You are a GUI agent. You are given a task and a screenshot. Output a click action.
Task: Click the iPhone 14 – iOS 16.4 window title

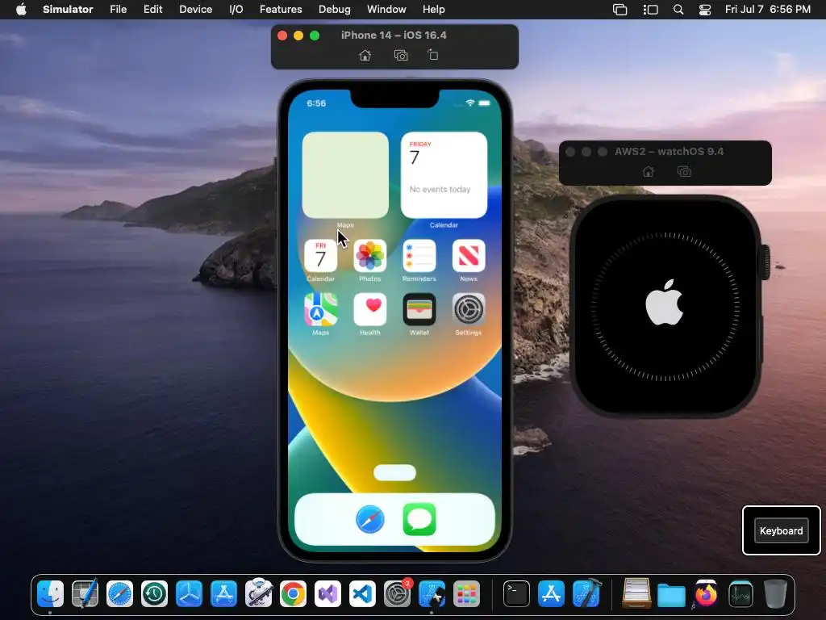[394, 36]
